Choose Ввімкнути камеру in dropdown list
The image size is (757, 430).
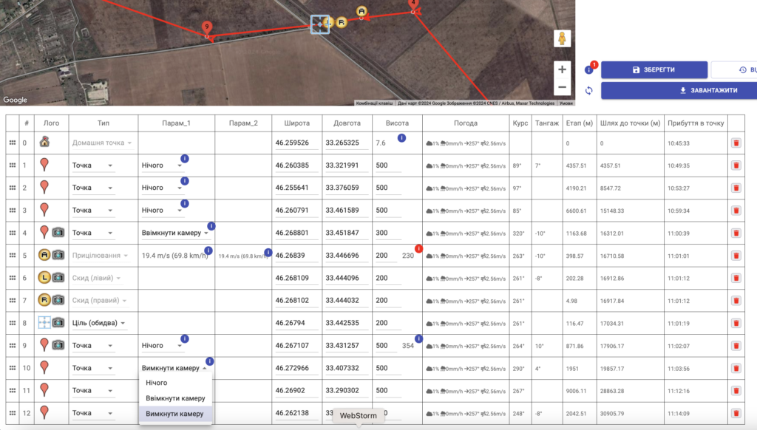174,398
